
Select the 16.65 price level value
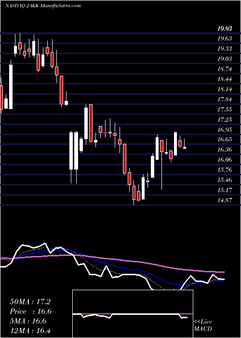point(225,140)
